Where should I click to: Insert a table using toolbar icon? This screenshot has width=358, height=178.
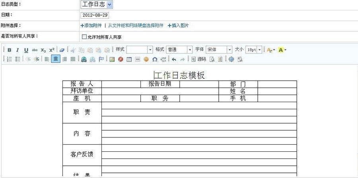click(x=129, y=59)
